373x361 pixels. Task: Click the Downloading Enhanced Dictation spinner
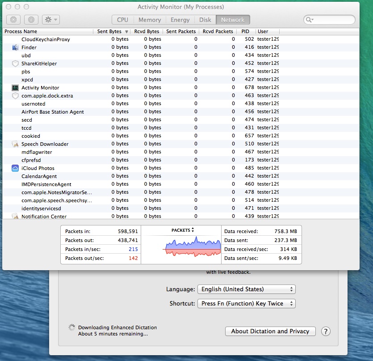(x=71, y=327)
